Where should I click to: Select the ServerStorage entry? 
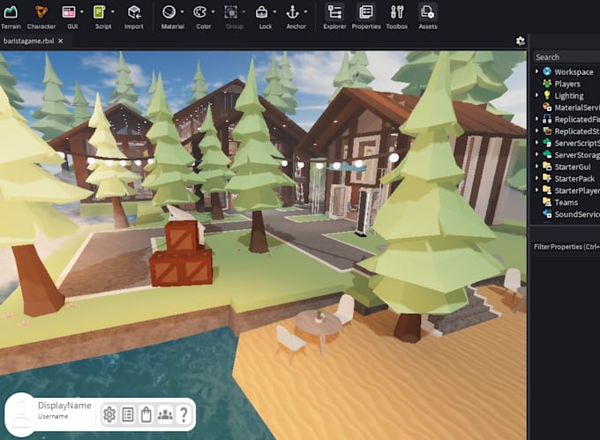coord(577,155)
